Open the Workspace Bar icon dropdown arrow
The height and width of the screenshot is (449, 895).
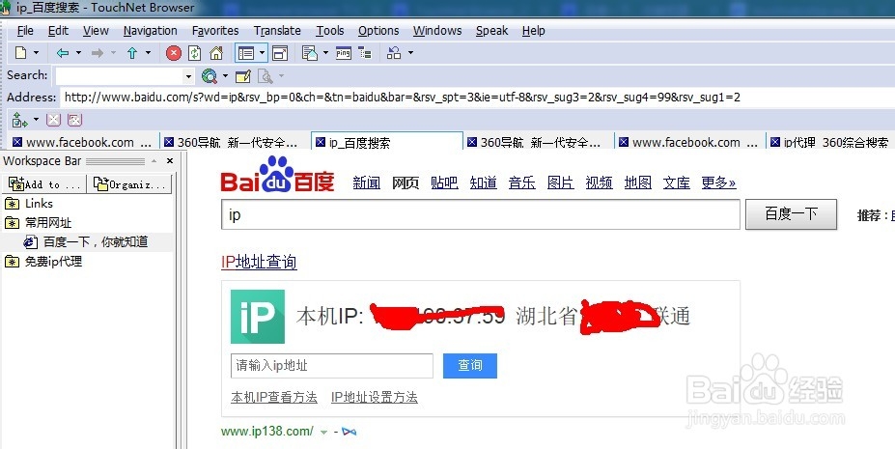coord(262,53)
